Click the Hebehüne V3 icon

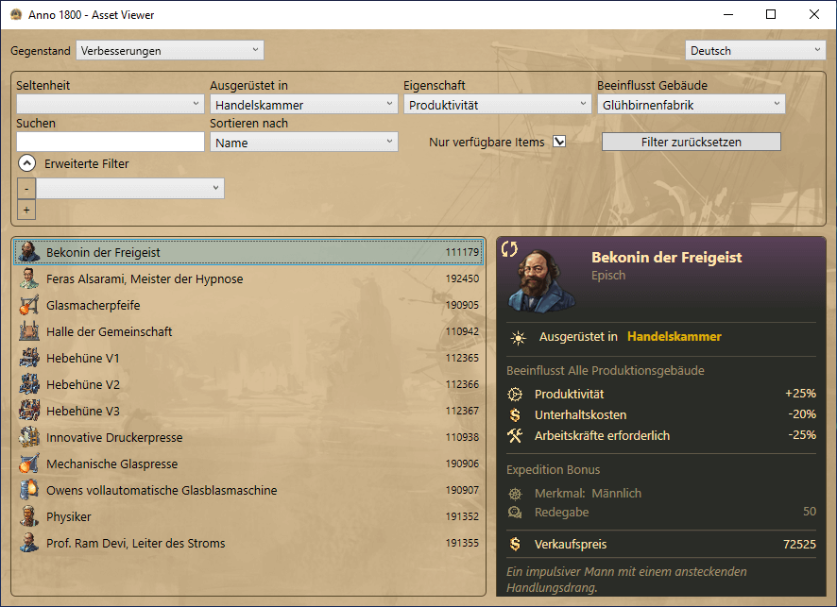coord(29,411)
